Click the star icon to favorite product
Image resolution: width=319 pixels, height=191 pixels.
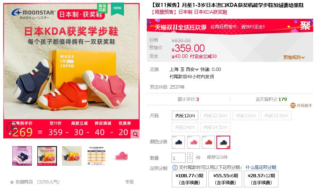(x=12, y=182)
